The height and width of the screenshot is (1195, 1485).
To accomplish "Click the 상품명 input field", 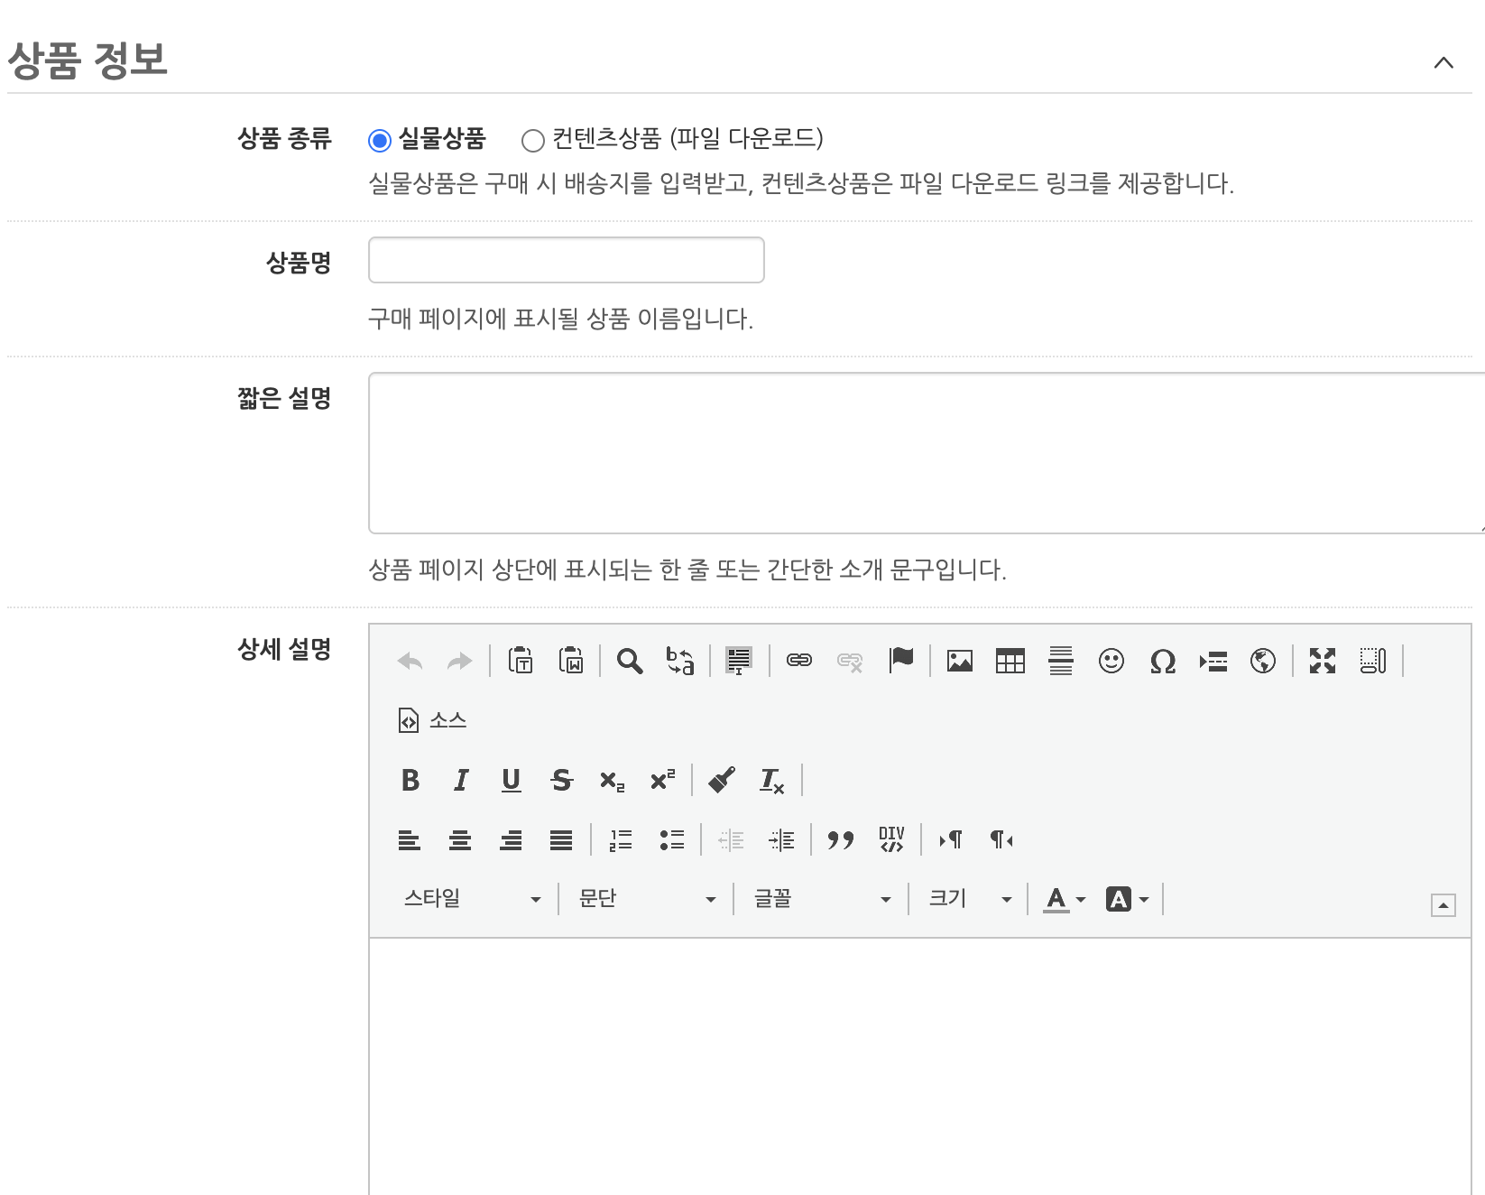I will click(x=567, y=260).
